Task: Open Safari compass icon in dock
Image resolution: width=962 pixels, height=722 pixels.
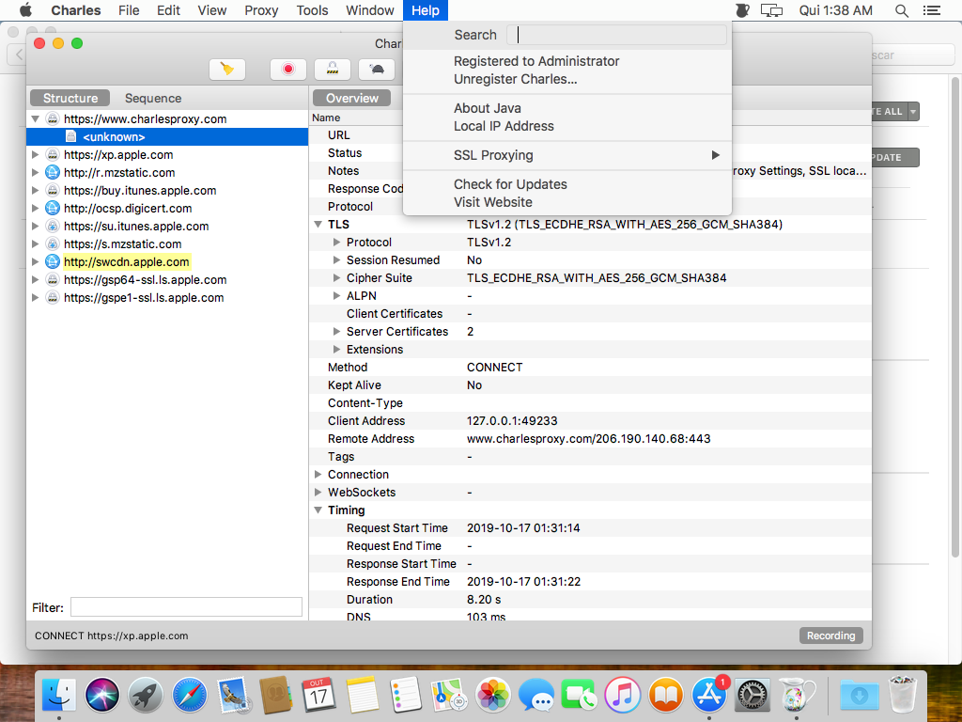Action: coord(190,695)
